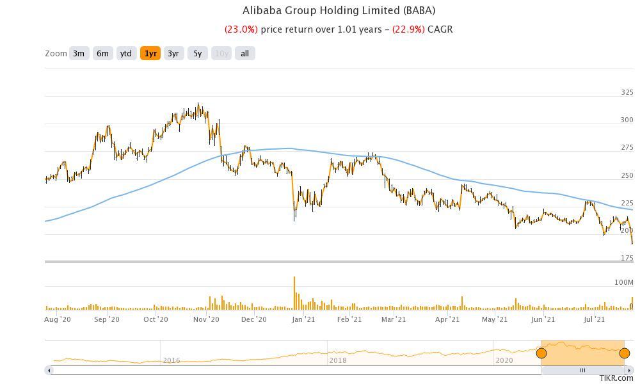640x384 pixels.
Task: Show all available price history
Action: pyautogui.click(x=244, y=54)
